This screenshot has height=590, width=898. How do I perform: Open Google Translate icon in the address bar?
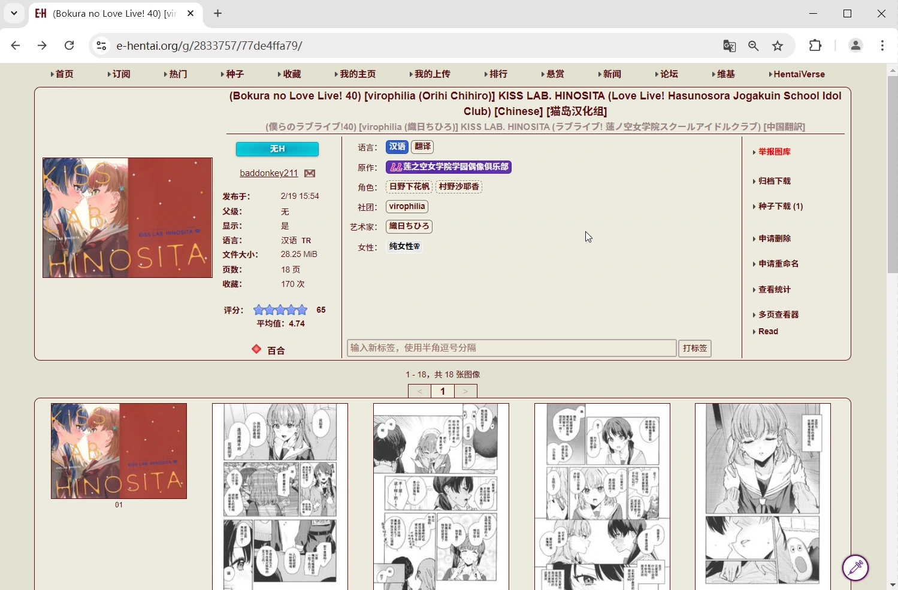tap(729, 46)
